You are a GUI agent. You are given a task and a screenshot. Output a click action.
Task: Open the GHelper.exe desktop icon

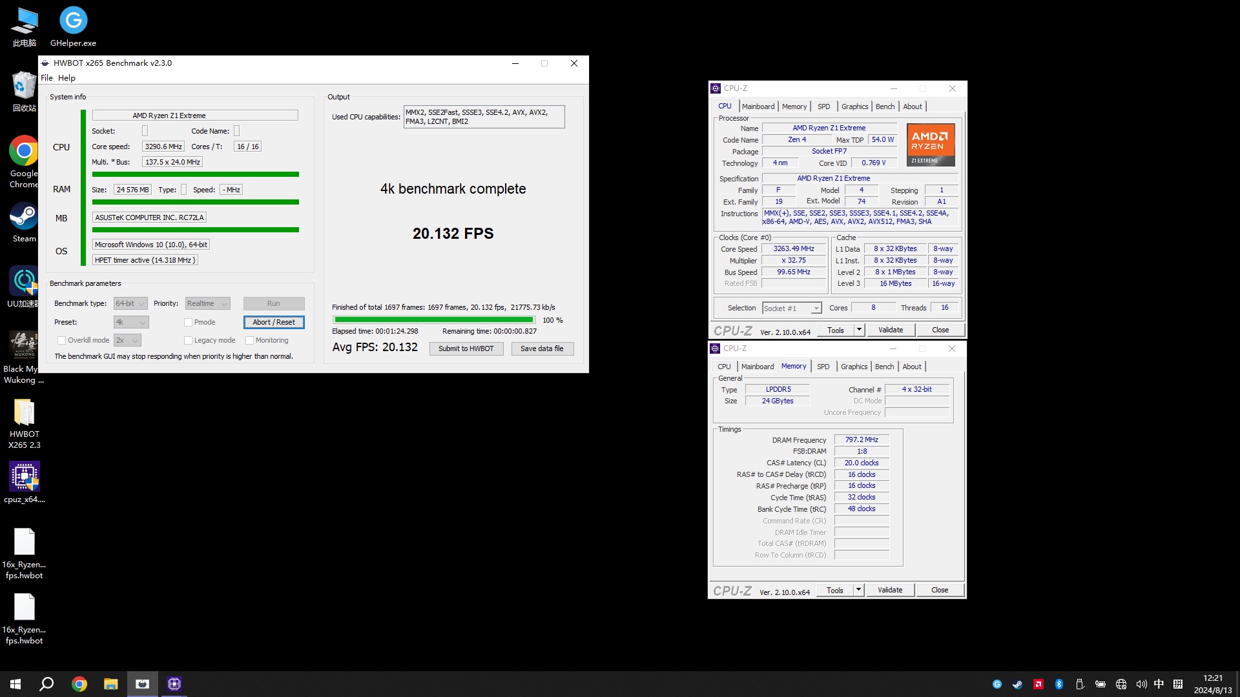(73, 27)
